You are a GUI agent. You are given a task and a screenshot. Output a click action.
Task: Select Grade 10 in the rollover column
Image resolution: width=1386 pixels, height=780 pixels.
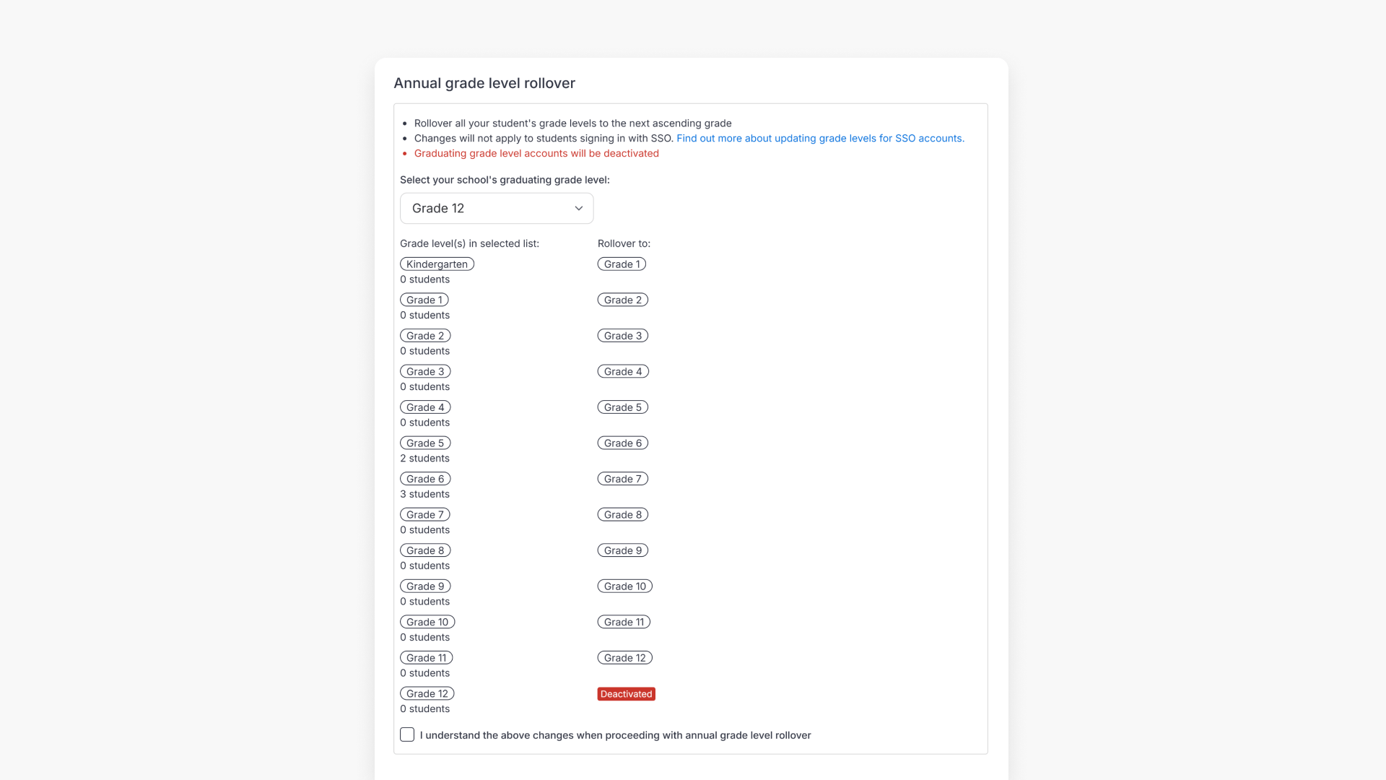tap(624, 586)
